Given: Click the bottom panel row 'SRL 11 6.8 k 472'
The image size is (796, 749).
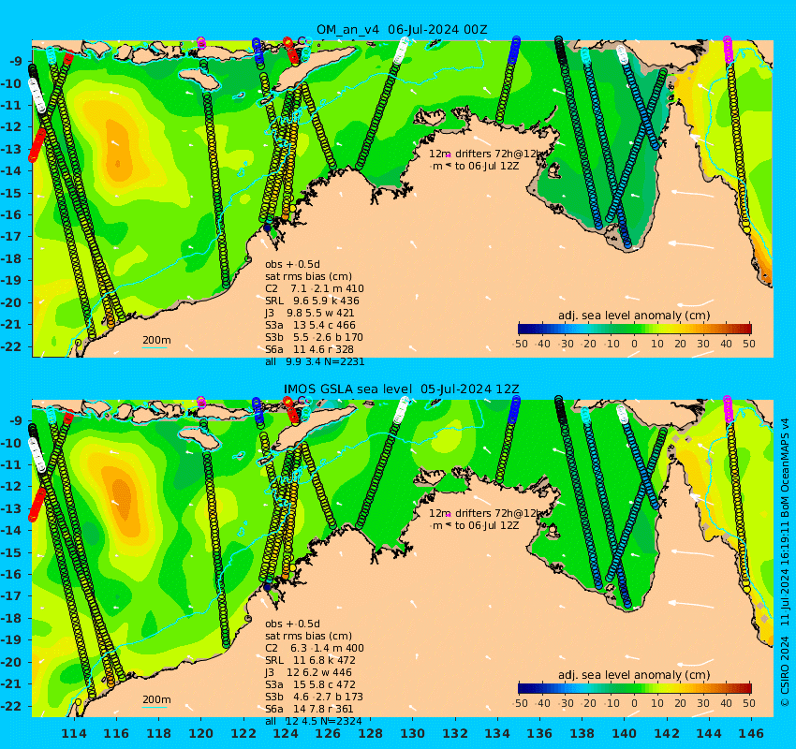Looking at the screenshot, I should 310,661.
